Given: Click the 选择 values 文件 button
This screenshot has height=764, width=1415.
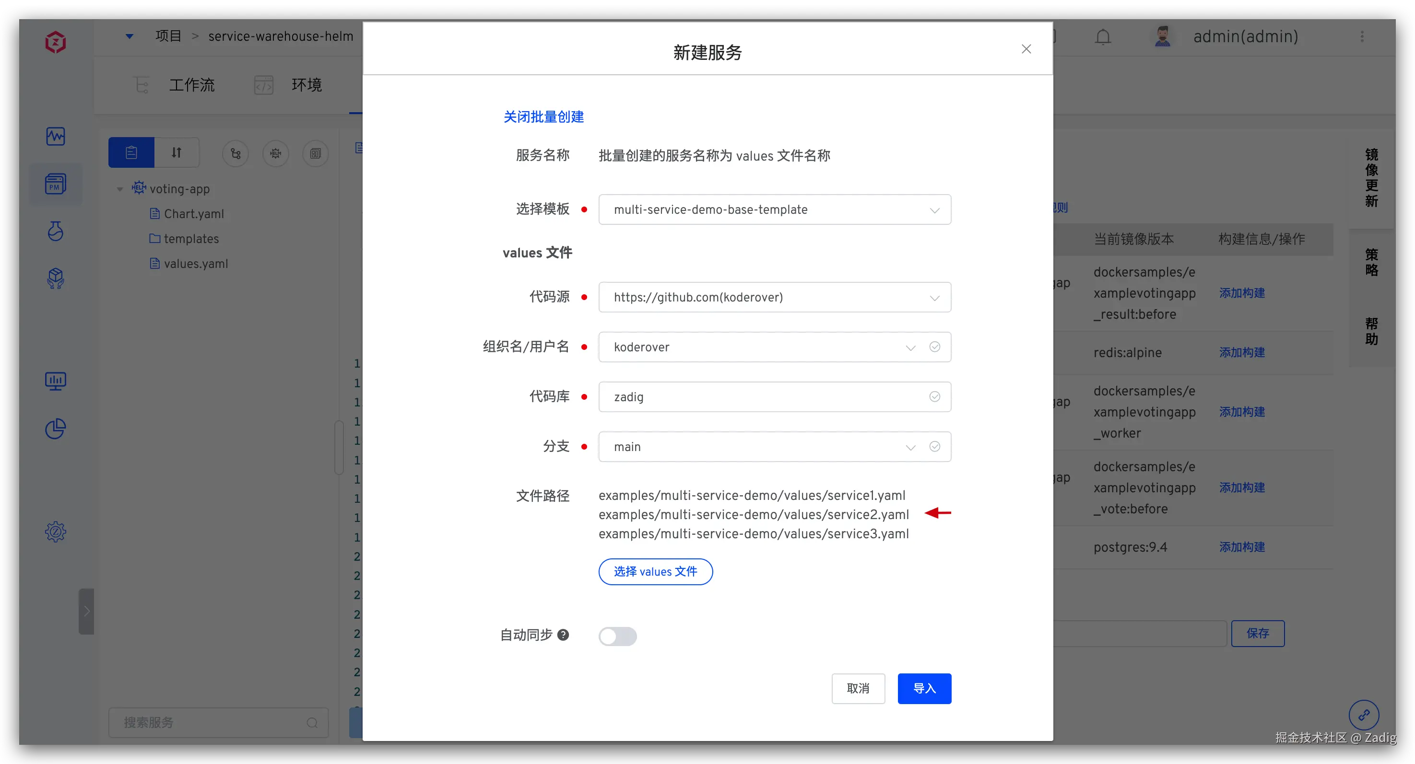Looking at the screenshot, I should [x=655, y=572].
